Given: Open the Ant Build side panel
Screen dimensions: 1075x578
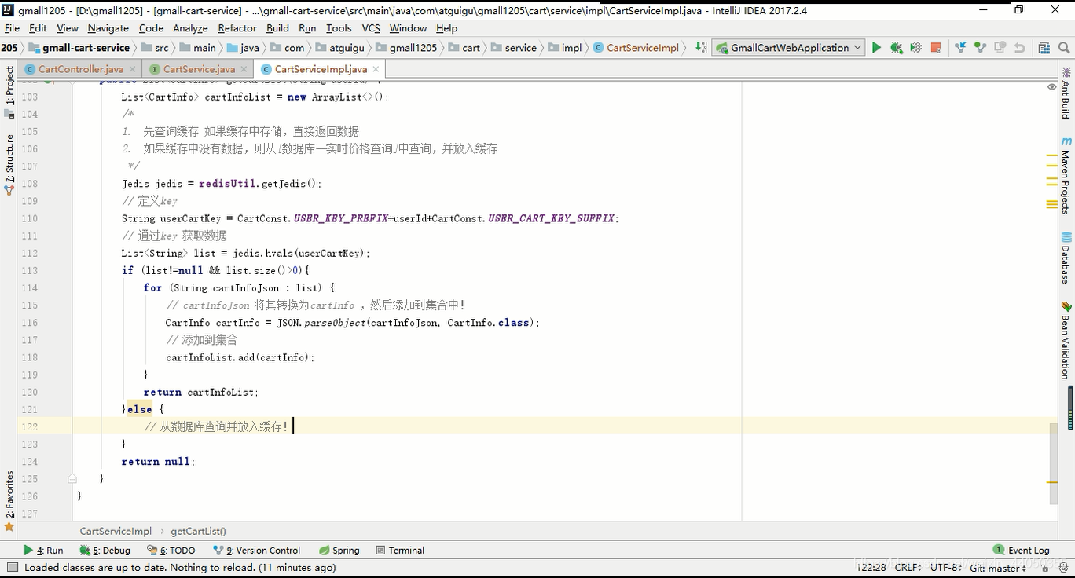Looking at the screenshot, I should tap(1066, 93).
